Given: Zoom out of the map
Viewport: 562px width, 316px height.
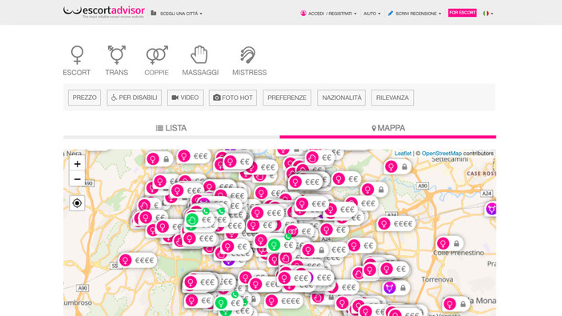Looking at the screenshot, I should 77,178.
